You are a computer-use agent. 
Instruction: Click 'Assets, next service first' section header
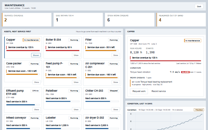point(17,32)
